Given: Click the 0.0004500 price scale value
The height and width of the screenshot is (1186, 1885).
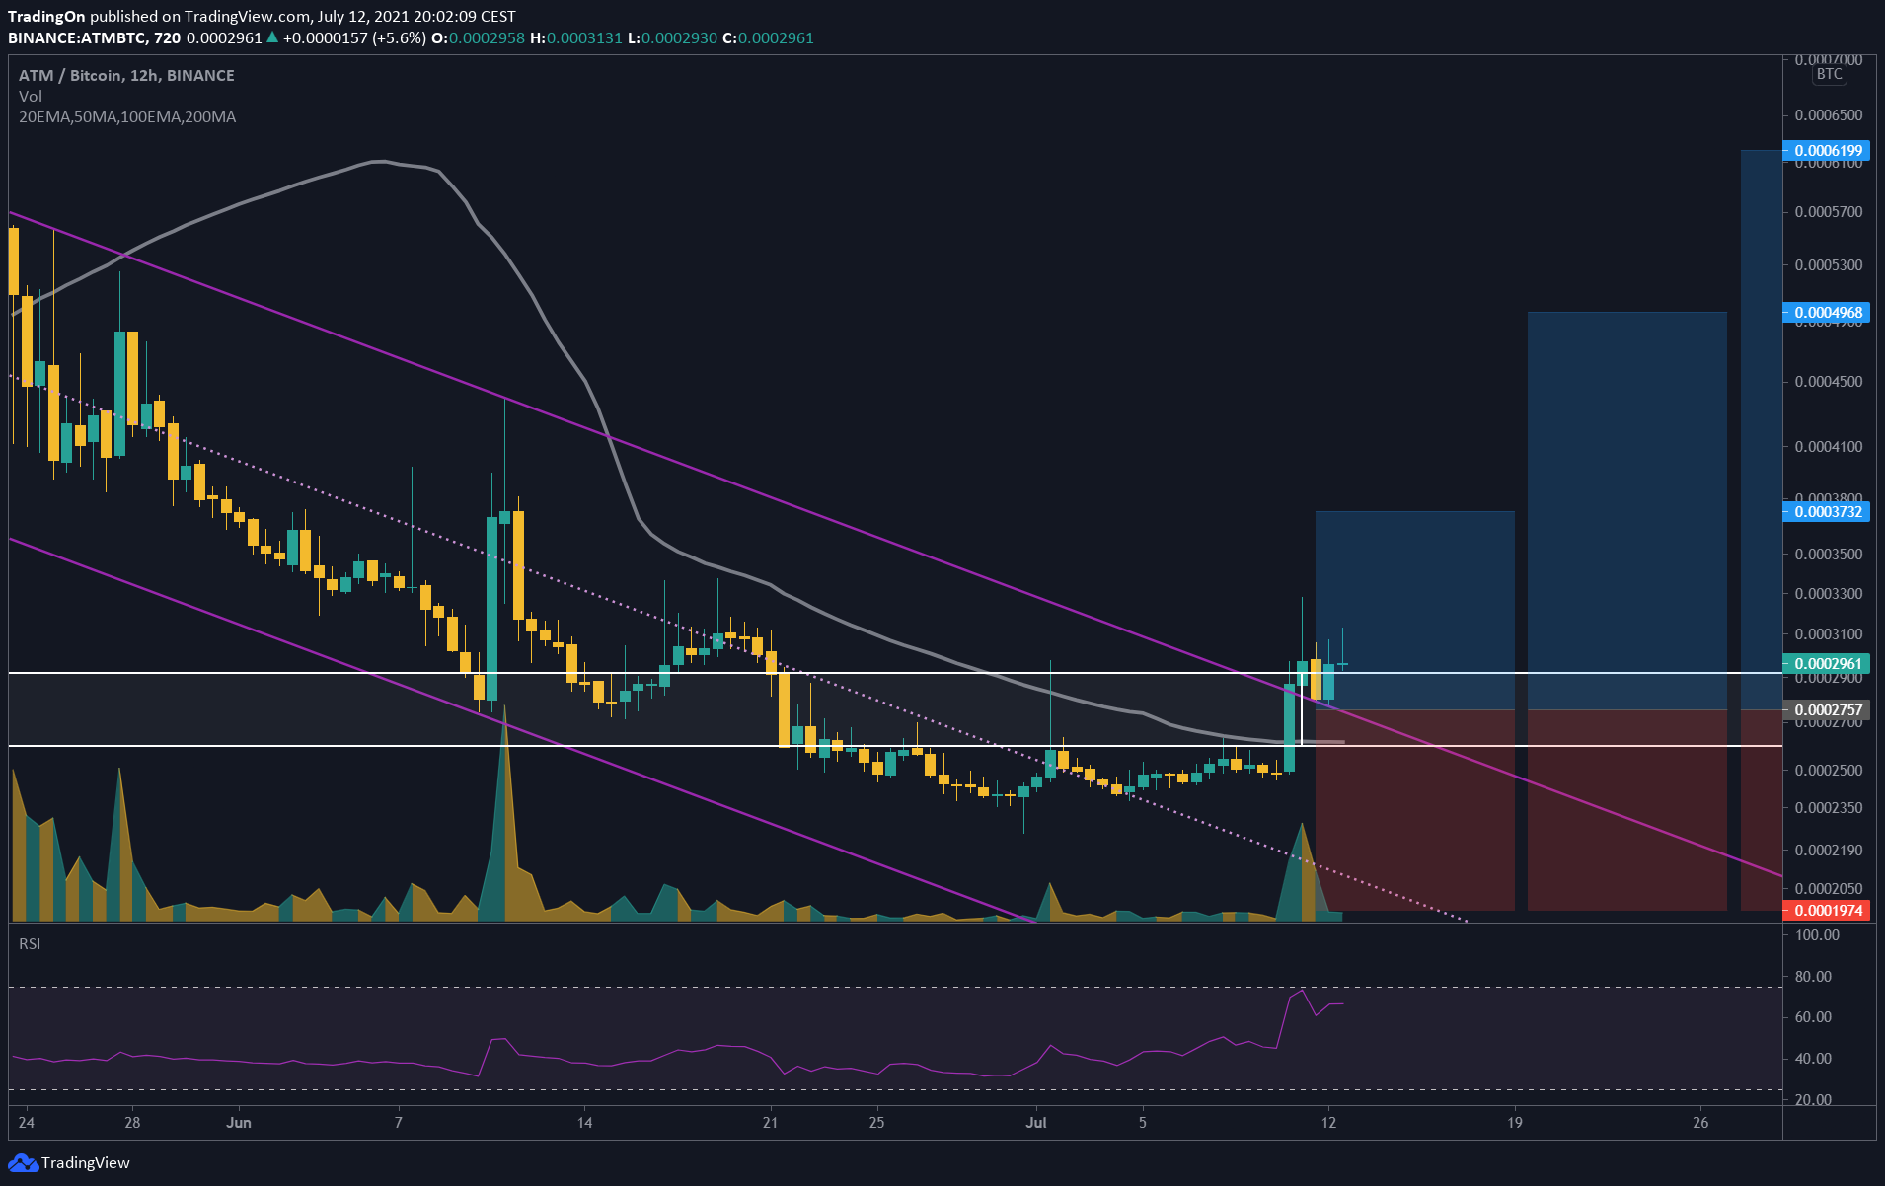Looking at the screenshot, I should tap(1829, 382).
